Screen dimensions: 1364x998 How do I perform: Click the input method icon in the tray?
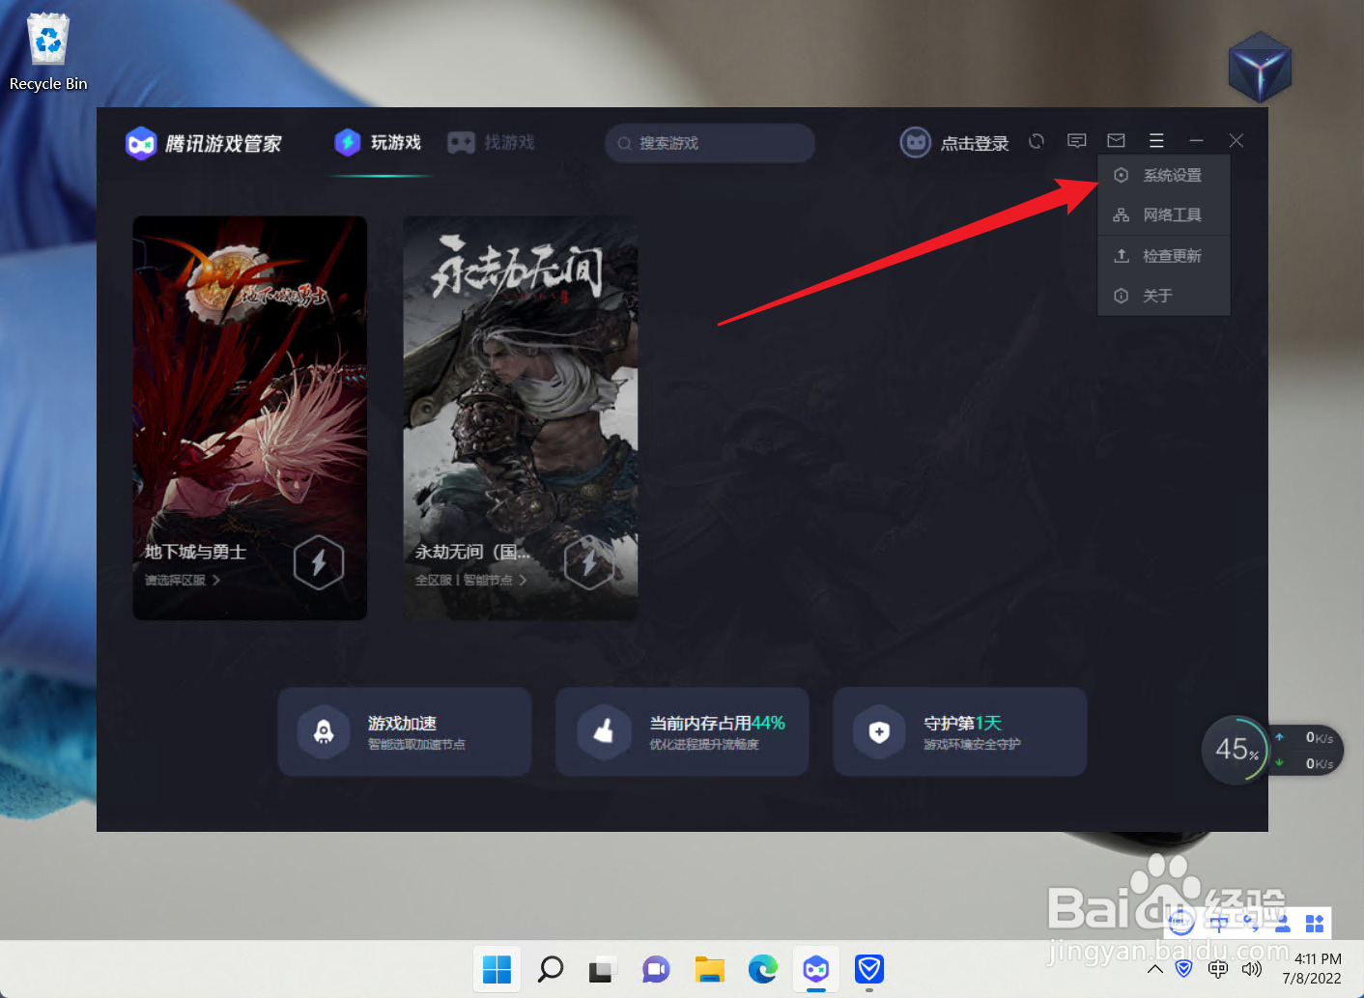click(x=1218, y=969)
